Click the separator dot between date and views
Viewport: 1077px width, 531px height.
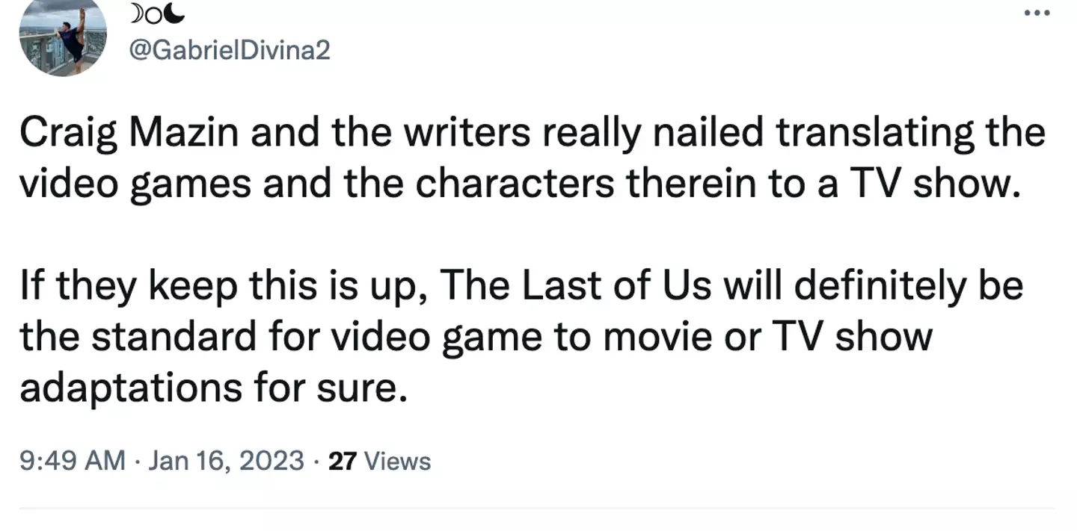(x=316, y=461)
